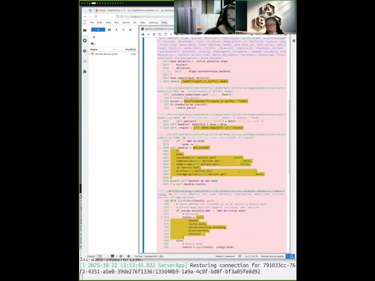Open the Git menu

pos(135,22)
